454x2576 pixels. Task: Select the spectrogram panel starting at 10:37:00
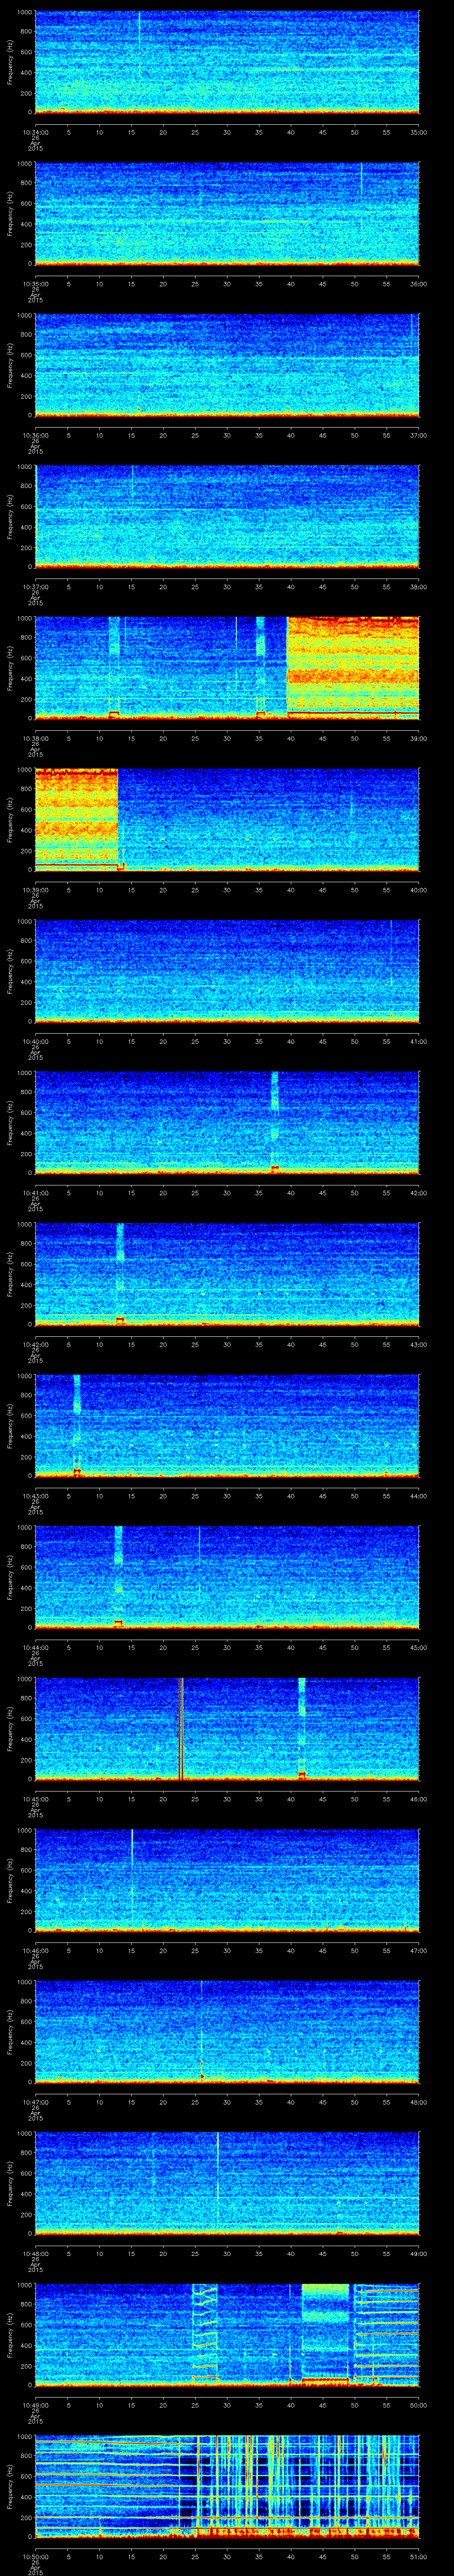tap(227, 516)
